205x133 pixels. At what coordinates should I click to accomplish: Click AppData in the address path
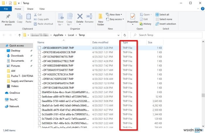(x=58, y=35)
